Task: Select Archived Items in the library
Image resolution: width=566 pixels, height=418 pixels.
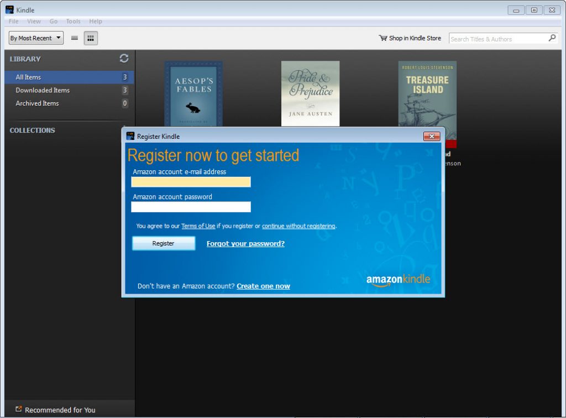Action: click(69, 103)
